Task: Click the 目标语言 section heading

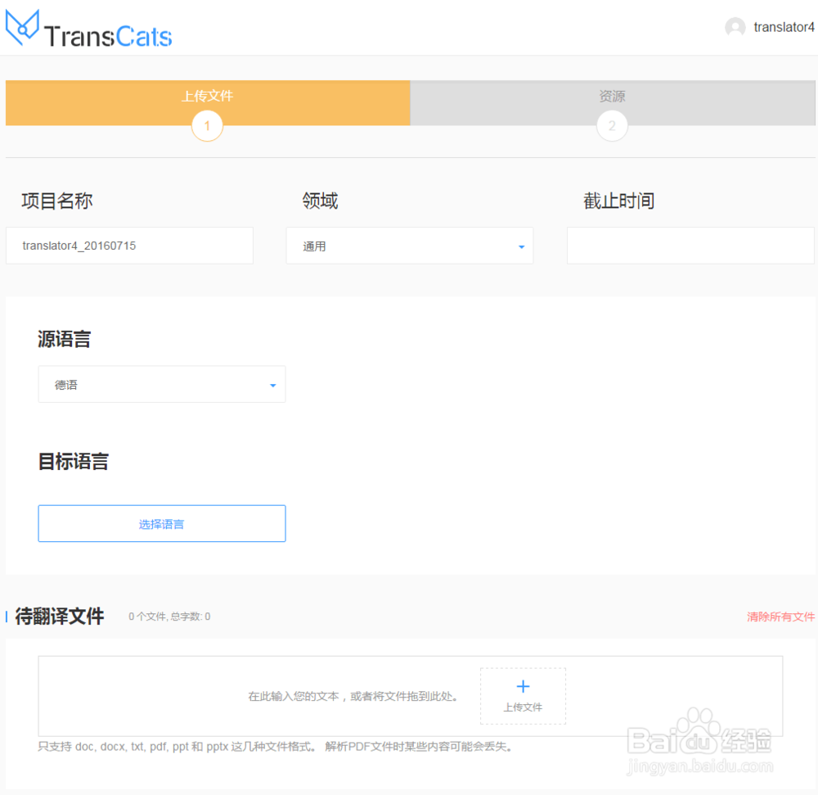Action: 73,461
